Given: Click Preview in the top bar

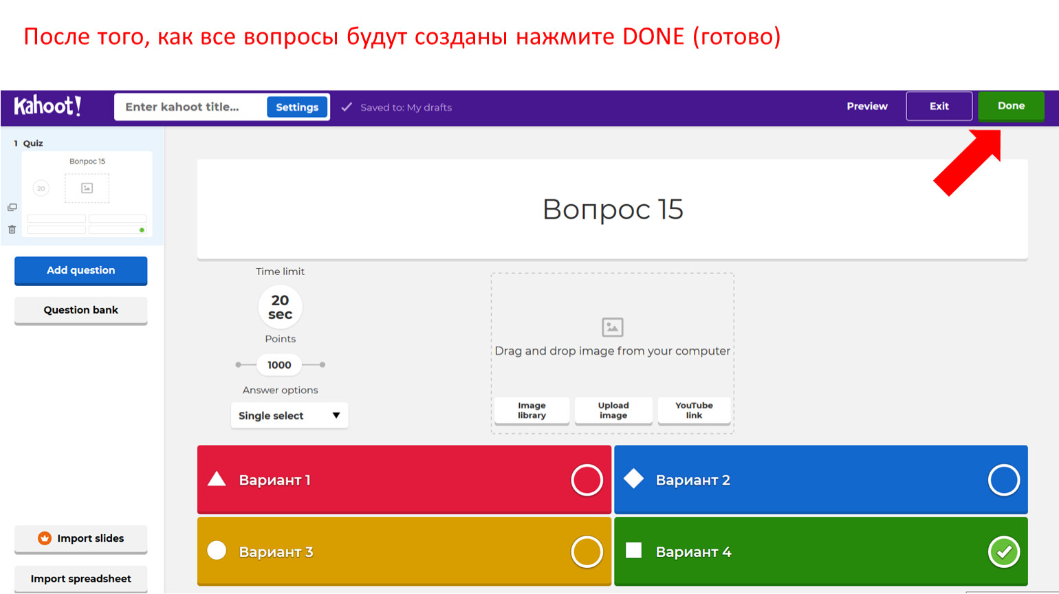Looking at the screenshot, I should tap(866, 107).
